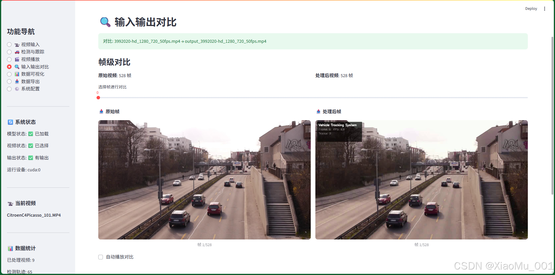This screenshot has height=275, width=555.
Task: Click the CitroenC4Picasso_101.MP4 file name
Action: pyautogui.click(x=34, y=215)
